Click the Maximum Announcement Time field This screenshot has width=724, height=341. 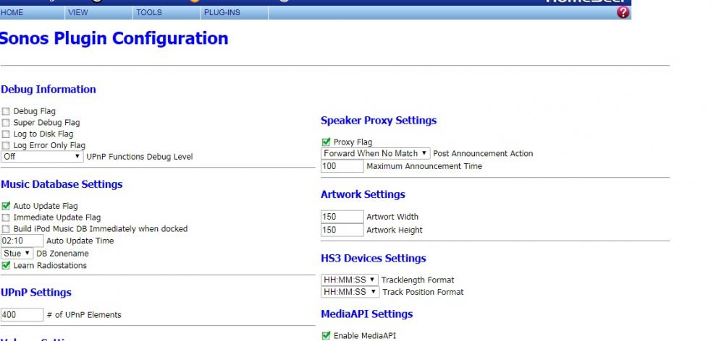pos(342,166)
